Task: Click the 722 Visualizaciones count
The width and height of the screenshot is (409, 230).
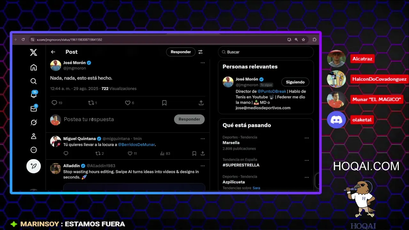Action: tap(119, 88)
